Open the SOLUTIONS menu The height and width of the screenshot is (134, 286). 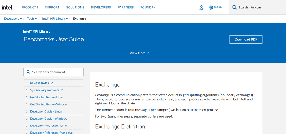click(x=75, y=8)
